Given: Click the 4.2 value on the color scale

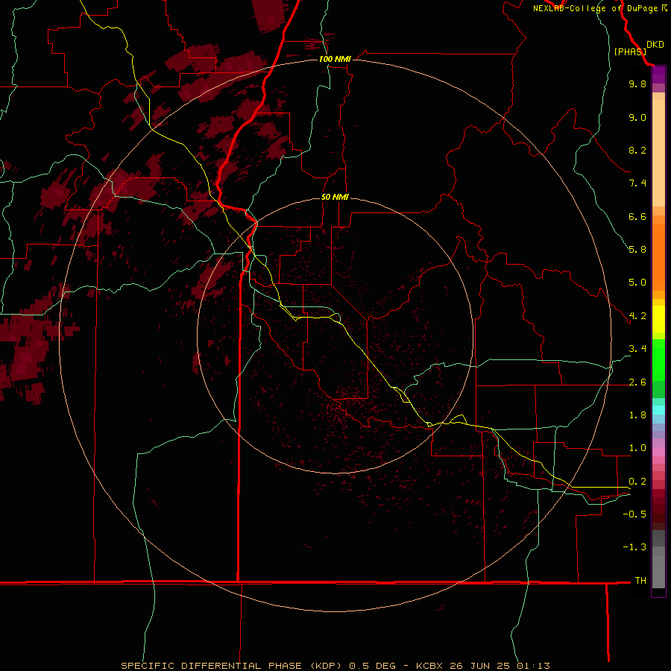Looking at the screenshot, I should (637, 316).
